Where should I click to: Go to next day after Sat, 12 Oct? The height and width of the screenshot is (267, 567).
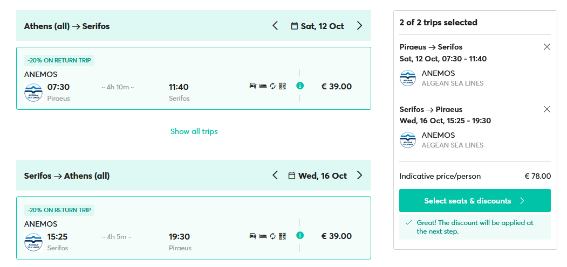pyautogui.click(x=360, y=26)
